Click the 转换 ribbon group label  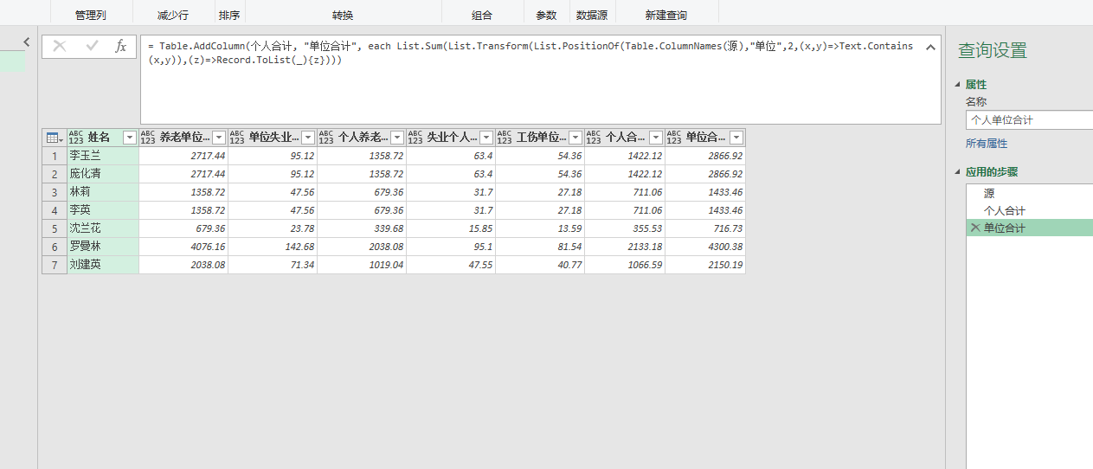click(x=343, y=16)
